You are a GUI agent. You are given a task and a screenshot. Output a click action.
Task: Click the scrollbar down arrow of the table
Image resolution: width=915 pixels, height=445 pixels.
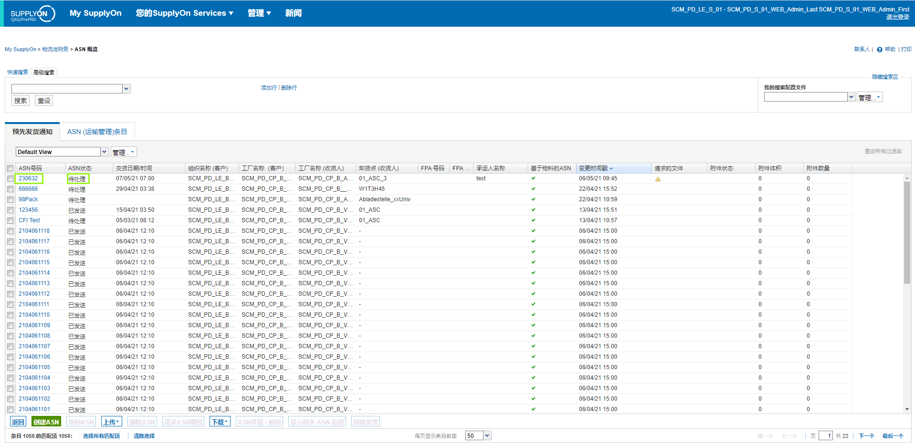907,409
